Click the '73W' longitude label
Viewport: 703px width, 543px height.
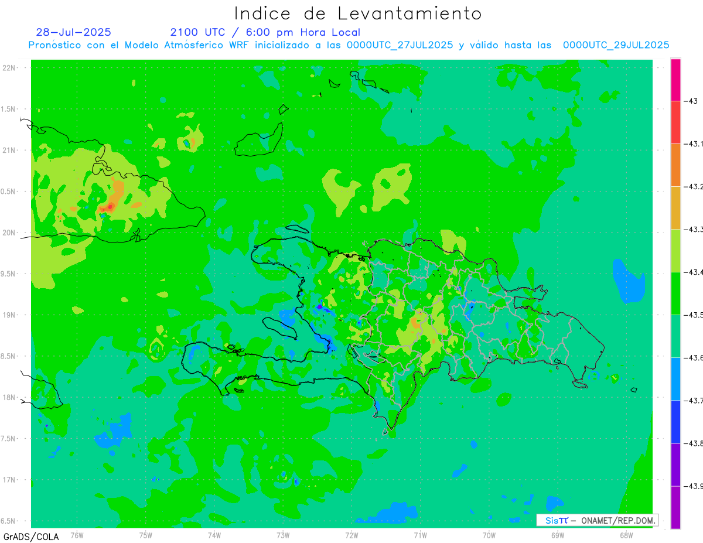pos(283,535)
